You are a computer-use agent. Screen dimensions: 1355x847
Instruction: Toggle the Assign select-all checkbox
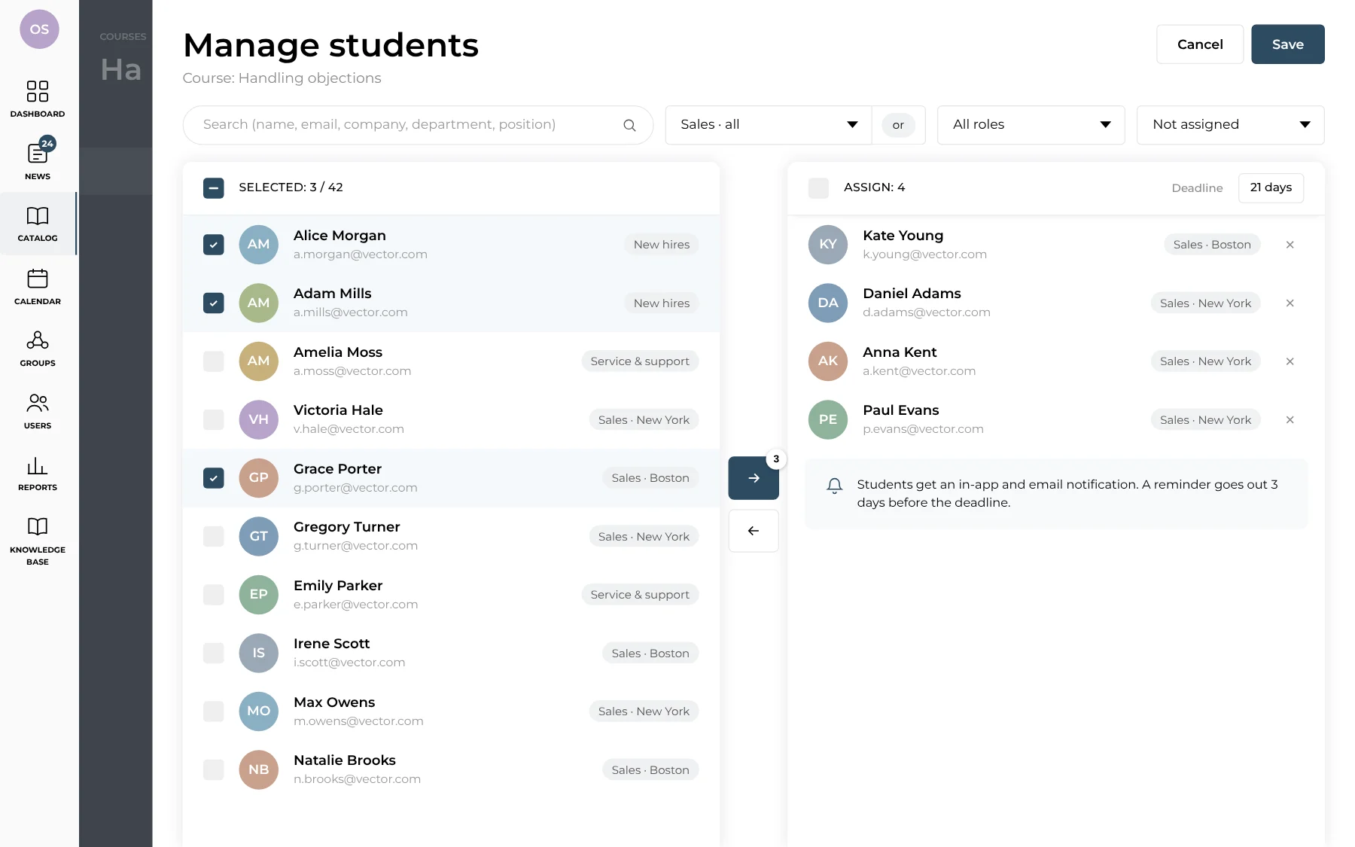coord(818,187)
